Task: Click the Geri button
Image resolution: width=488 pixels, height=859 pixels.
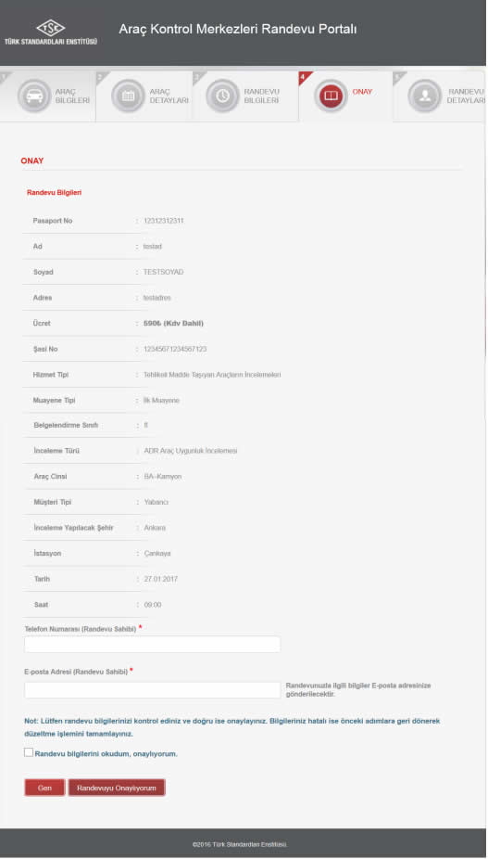Action: click(x=44, y=788)
